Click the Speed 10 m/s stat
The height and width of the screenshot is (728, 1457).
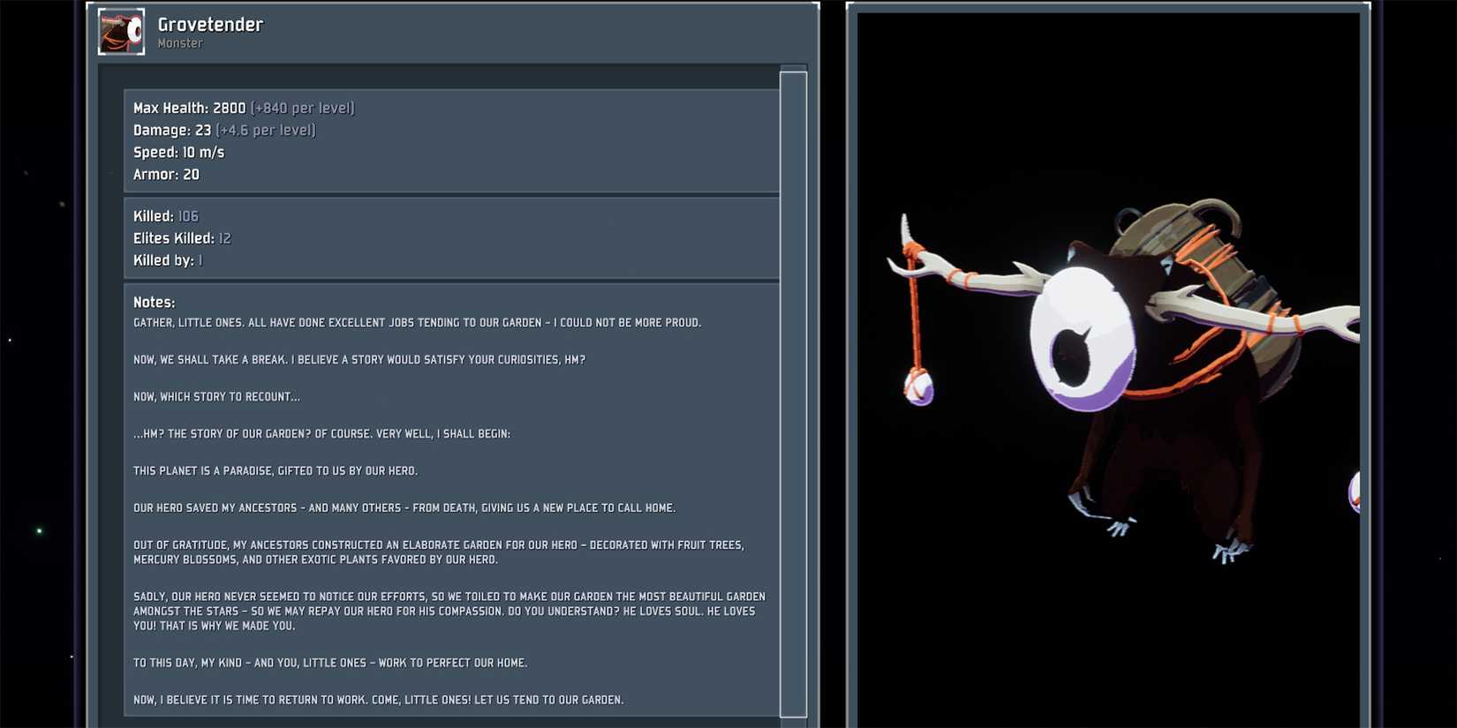click(x=178, y=152)
